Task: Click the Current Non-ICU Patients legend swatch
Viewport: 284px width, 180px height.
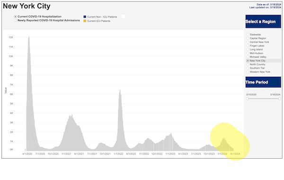Action: click(85, 17)
